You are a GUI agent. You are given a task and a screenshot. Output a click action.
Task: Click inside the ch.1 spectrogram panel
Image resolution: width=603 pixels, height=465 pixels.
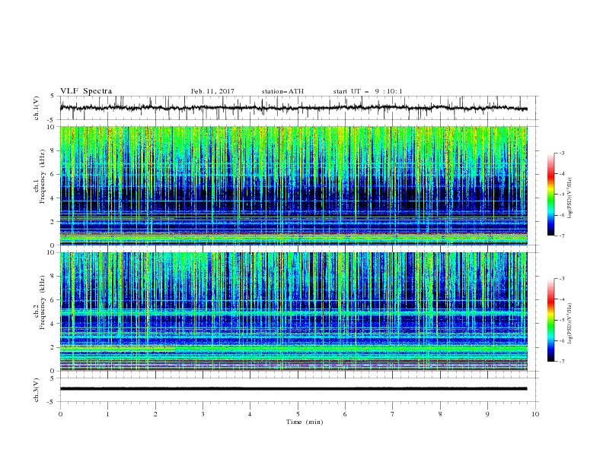tap(293, 185)
